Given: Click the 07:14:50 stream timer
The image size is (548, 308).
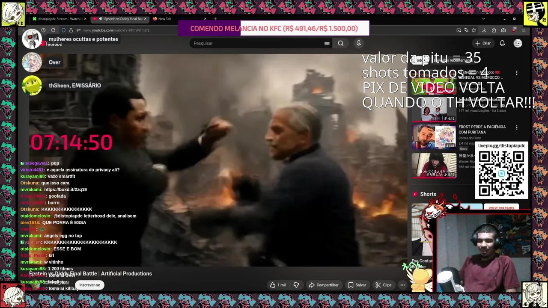Looking at the screenshot, I should (71, 142).
